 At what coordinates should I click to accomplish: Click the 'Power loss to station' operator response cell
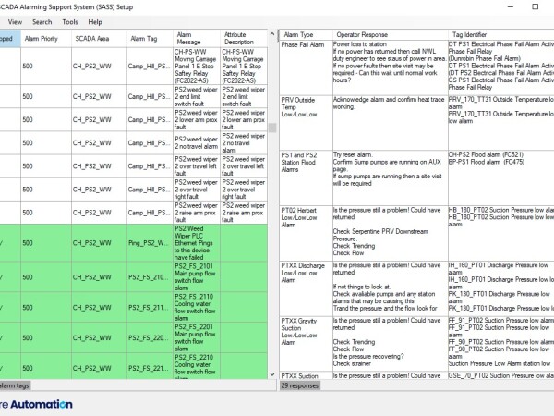tap(390, 67)
